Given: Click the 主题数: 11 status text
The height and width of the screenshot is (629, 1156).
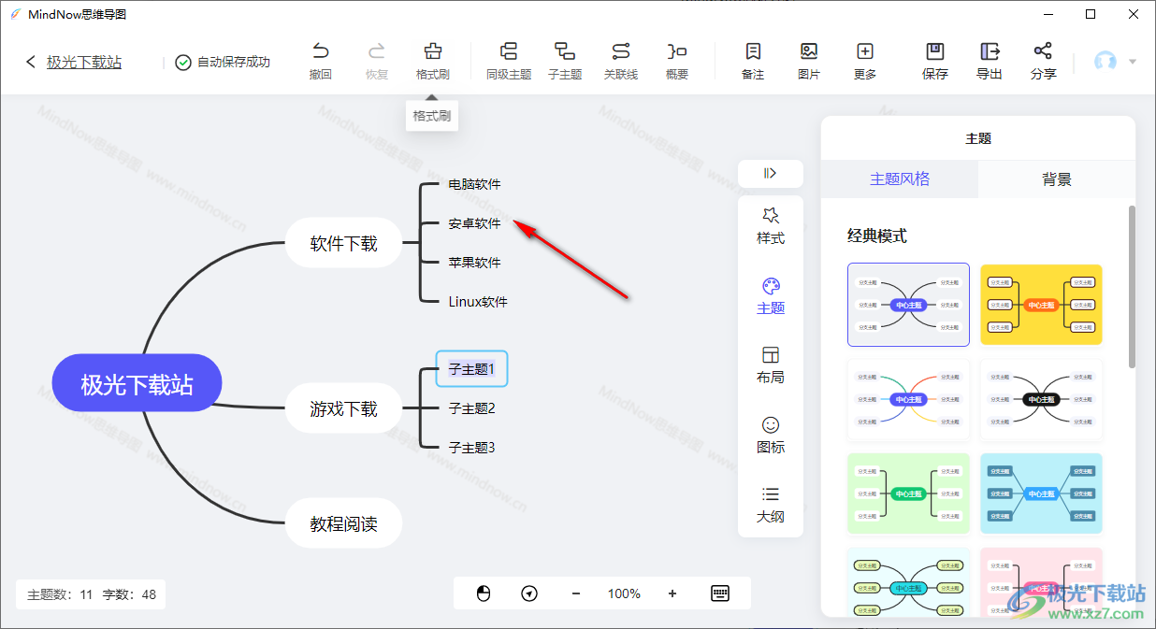Looking at the screenshot, I should pyautogui.click(x=60, y=594).
